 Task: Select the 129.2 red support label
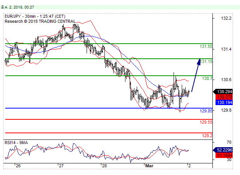point(207,136)
